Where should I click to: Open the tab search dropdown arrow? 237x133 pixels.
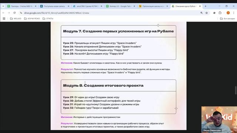click(x=3, y=6)
